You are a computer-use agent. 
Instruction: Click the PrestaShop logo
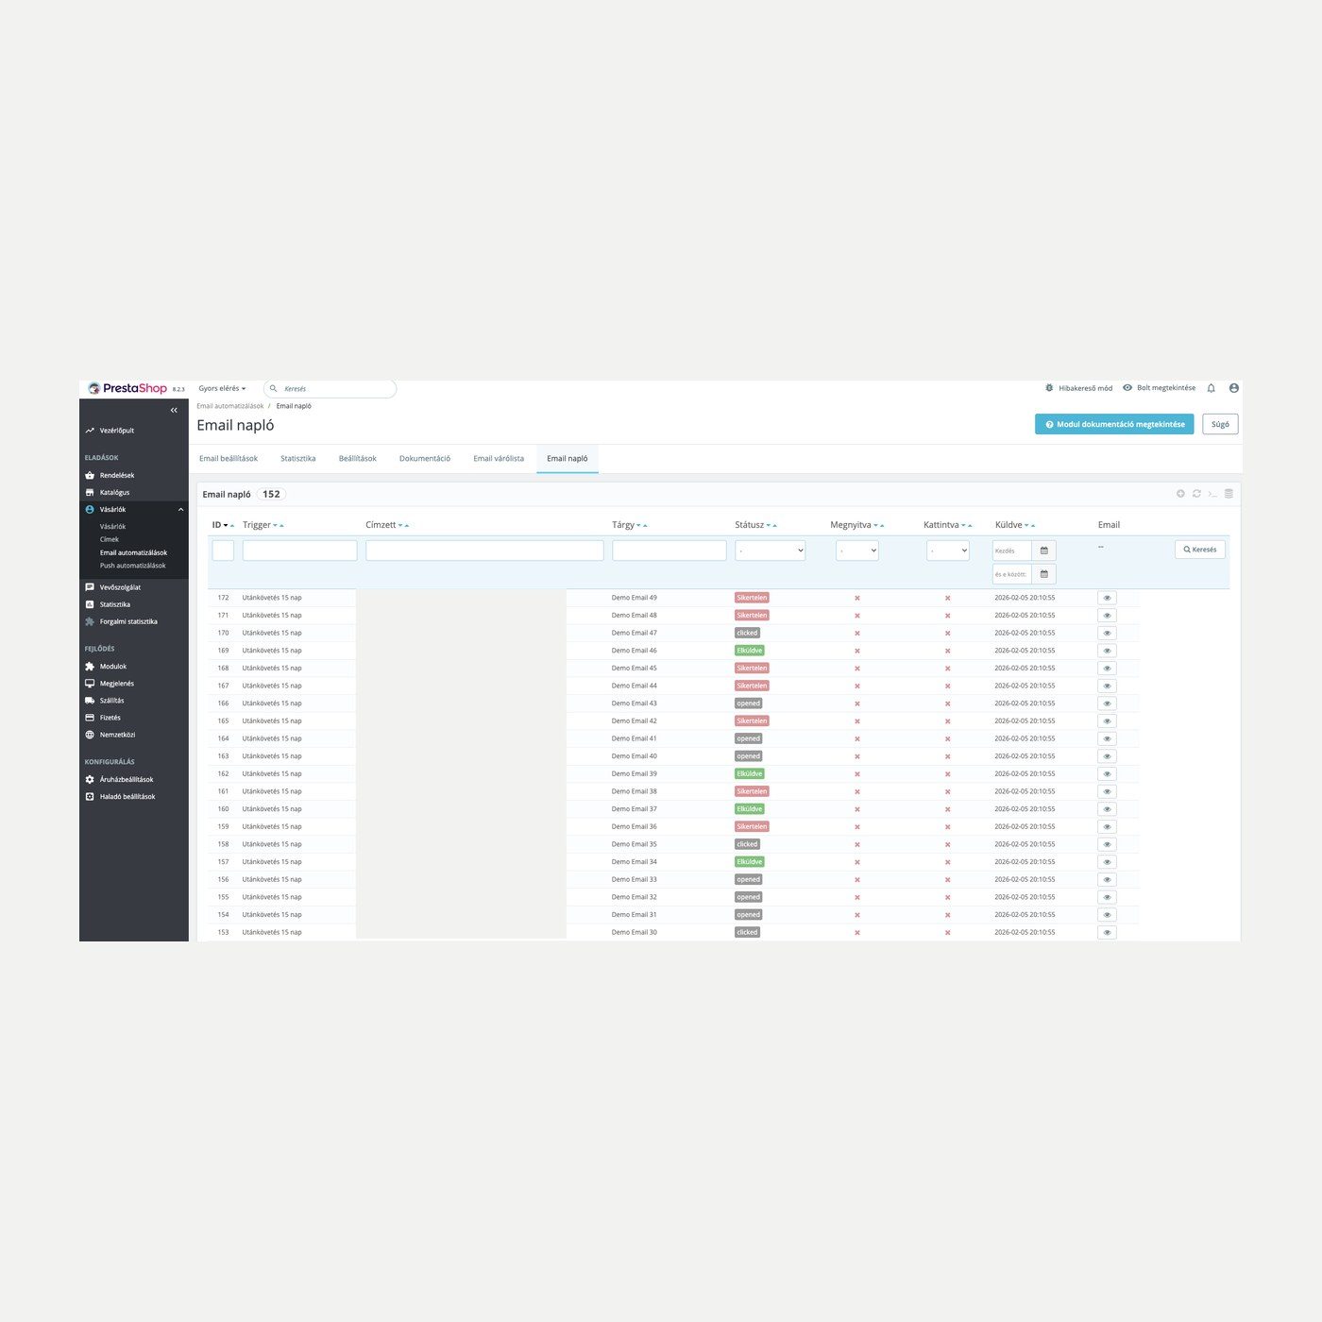tap(127, 388)
